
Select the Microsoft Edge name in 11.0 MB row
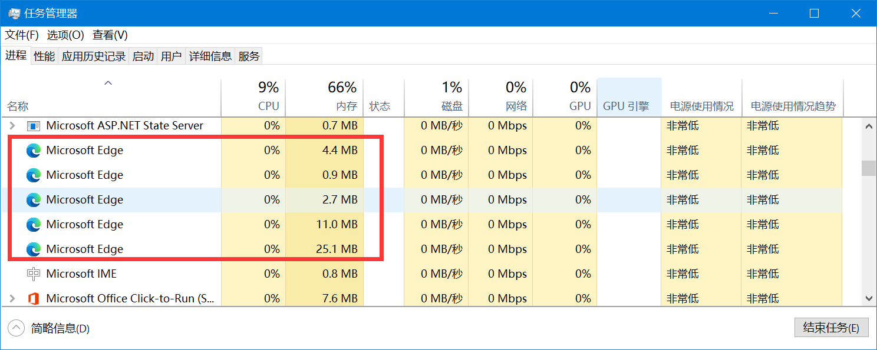(x=85, y=224)
